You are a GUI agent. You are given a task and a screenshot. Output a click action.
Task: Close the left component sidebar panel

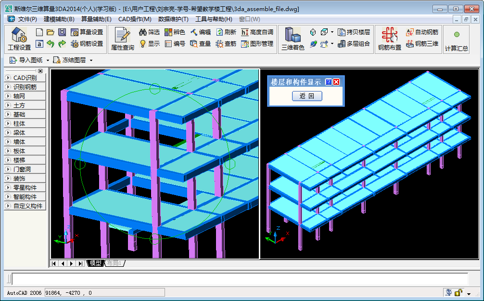click(40, 71)
